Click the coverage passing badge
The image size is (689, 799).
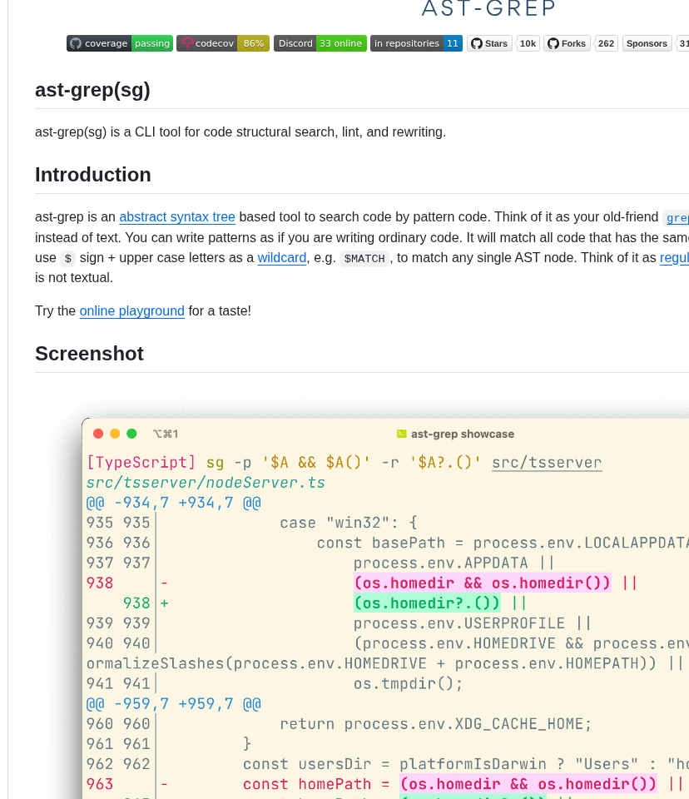pyautogui.click(x=120, y=43)
